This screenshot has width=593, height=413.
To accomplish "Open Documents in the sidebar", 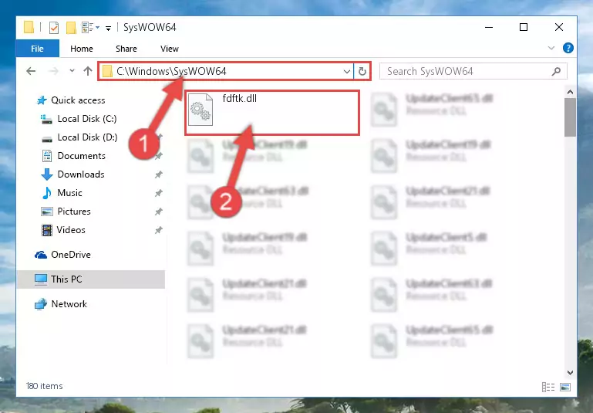I will pyautogui.click(x=81, y=156).
